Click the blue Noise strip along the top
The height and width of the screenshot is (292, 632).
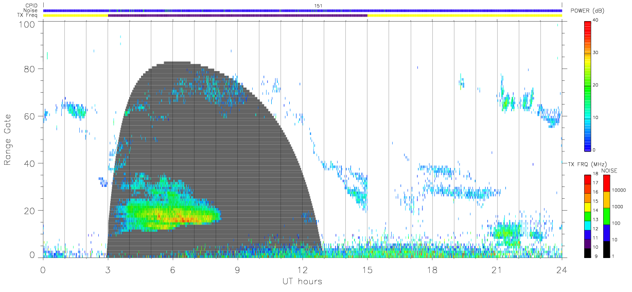(302, 10)
